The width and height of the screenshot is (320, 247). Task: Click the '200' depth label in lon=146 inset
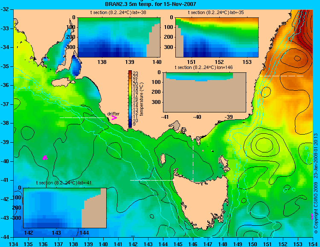point(156,92)
